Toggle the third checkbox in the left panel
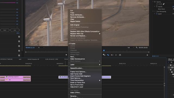Screen dimensions: 174x98 click(19, 46)
